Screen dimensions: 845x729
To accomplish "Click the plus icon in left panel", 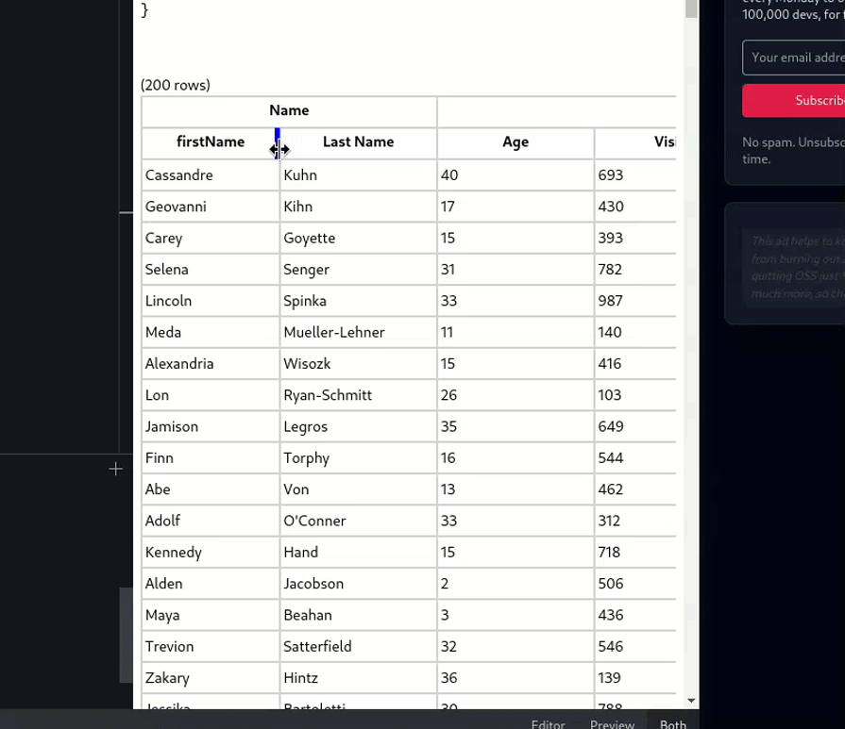I will click(x=115, y=469).
